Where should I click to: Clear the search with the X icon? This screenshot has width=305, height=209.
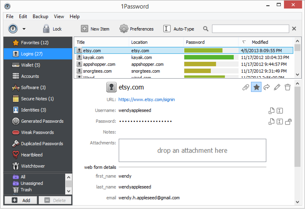click(x=294, y=29)
